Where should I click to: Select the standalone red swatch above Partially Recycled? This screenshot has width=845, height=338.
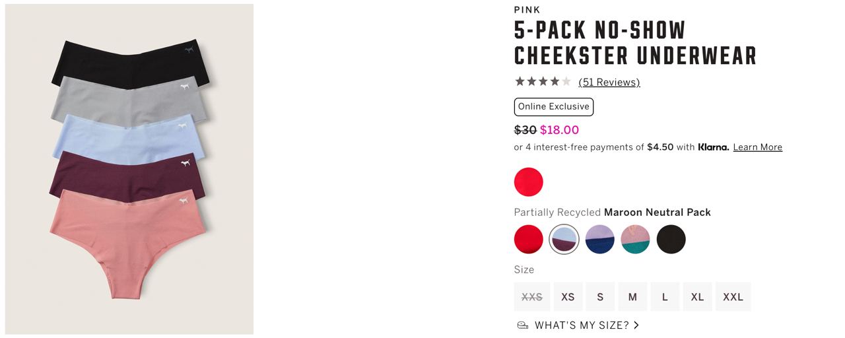(x=528, y=182)
